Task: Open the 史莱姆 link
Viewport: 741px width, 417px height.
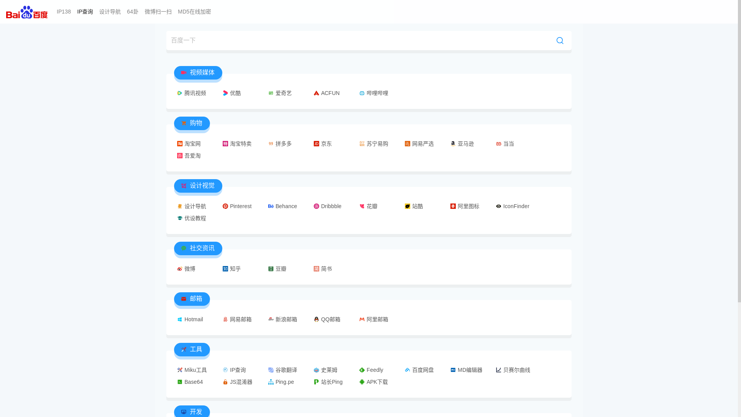Action: [x=325, y=370]
